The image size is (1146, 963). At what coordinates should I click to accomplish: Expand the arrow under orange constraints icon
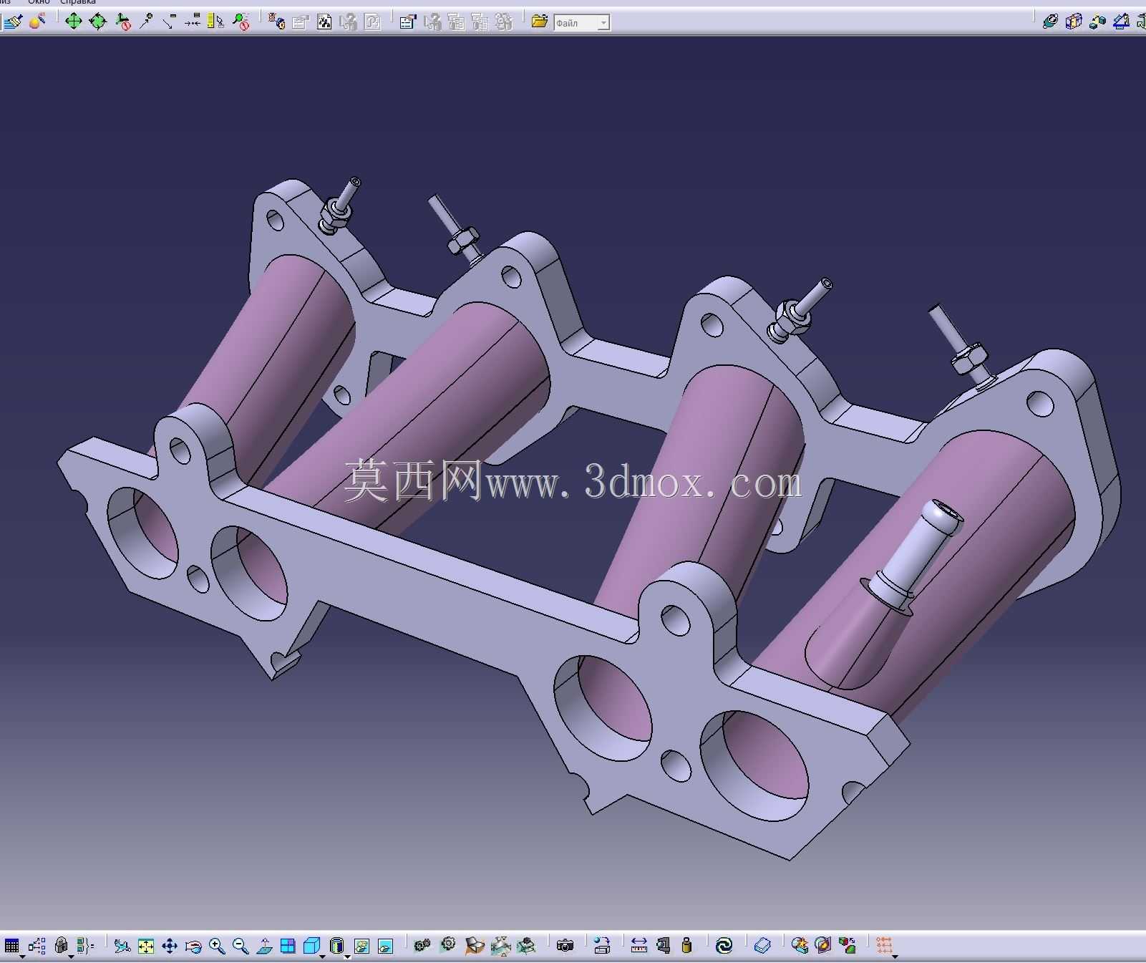pos(895,957)
